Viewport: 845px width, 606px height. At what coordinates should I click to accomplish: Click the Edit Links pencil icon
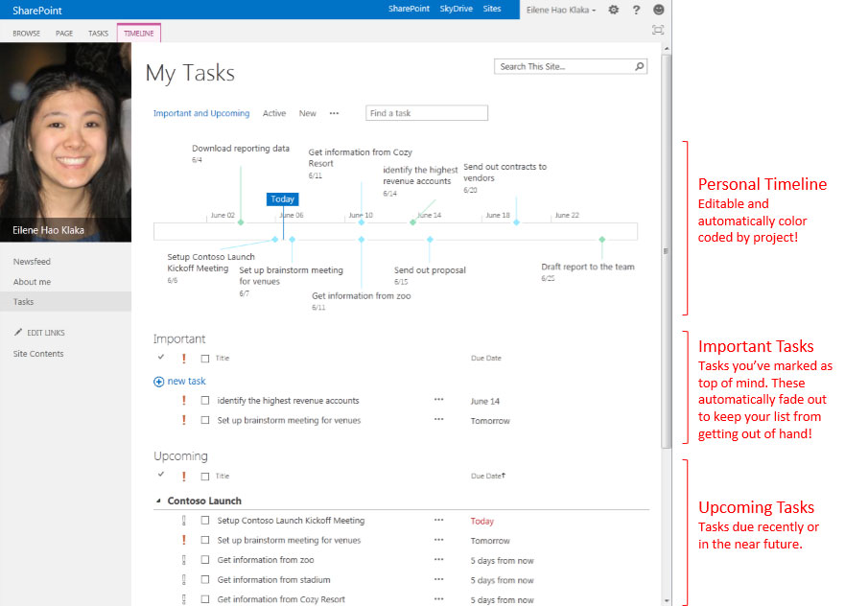[21, 332]
